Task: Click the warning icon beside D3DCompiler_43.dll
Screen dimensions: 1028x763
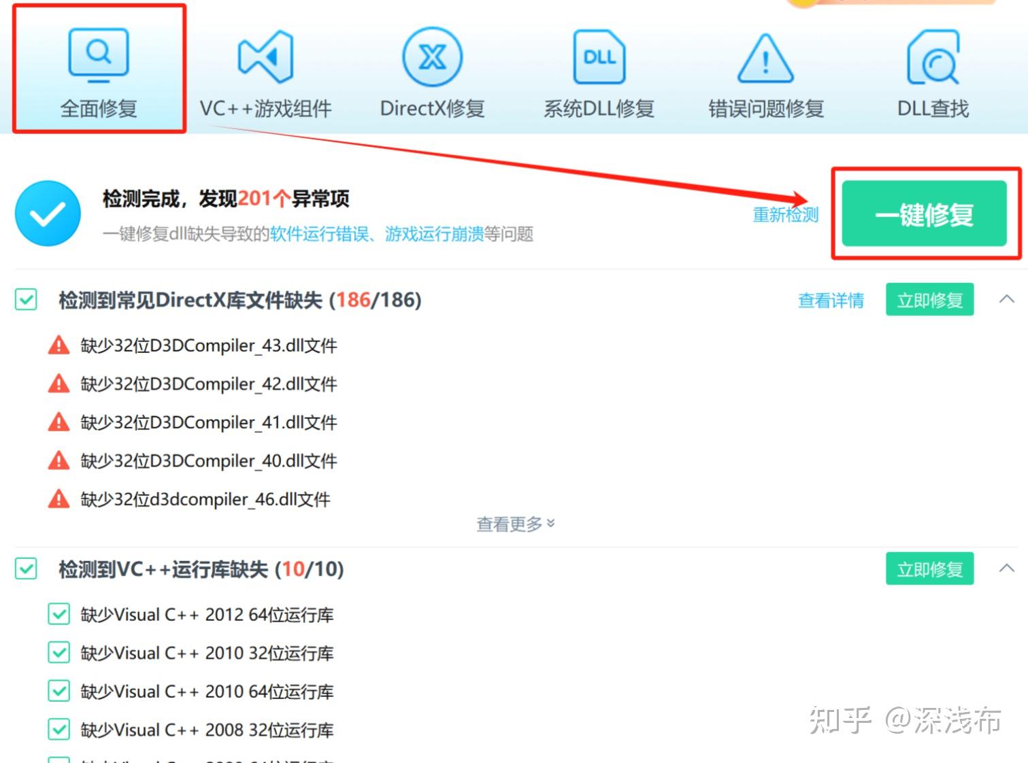Action: click(x=59, y=345)
